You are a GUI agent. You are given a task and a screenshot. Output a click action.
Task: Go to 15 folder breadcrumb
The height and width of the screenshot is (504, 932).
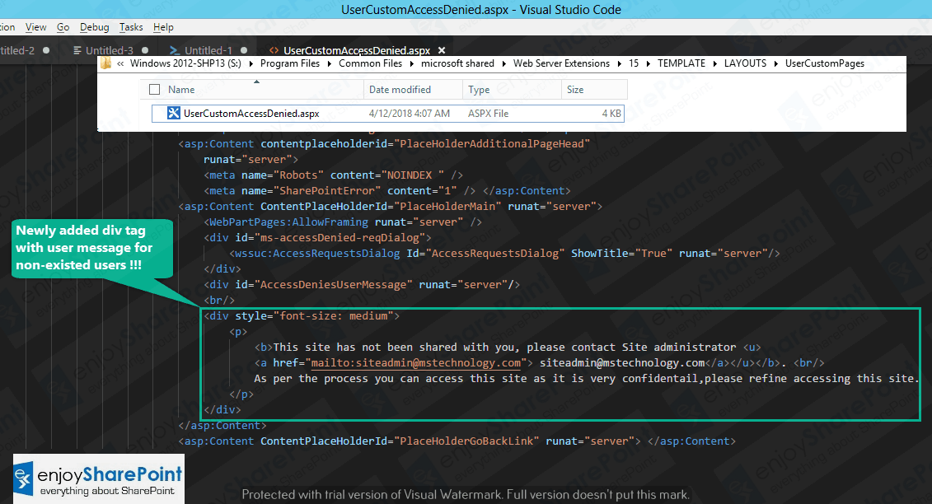tap(634, 63)
